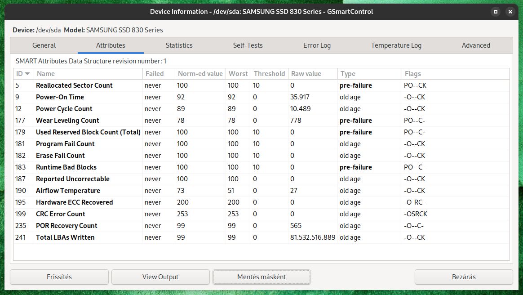
Task: Switch to the General tab
Action: click(44, 45)
